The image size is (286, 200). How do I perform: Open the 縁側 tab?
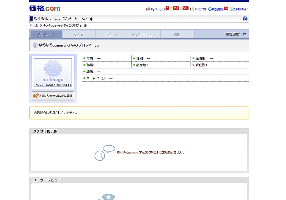[x=177, y=35]
